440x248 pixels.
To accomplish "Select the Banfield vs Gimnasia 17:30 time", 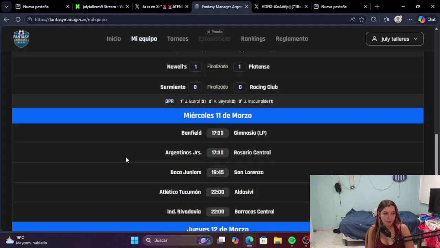I will tap(217, 133).
